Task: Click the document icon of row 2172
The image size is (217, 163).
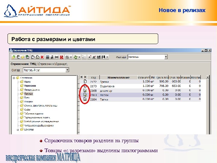Action: (85, 81)
